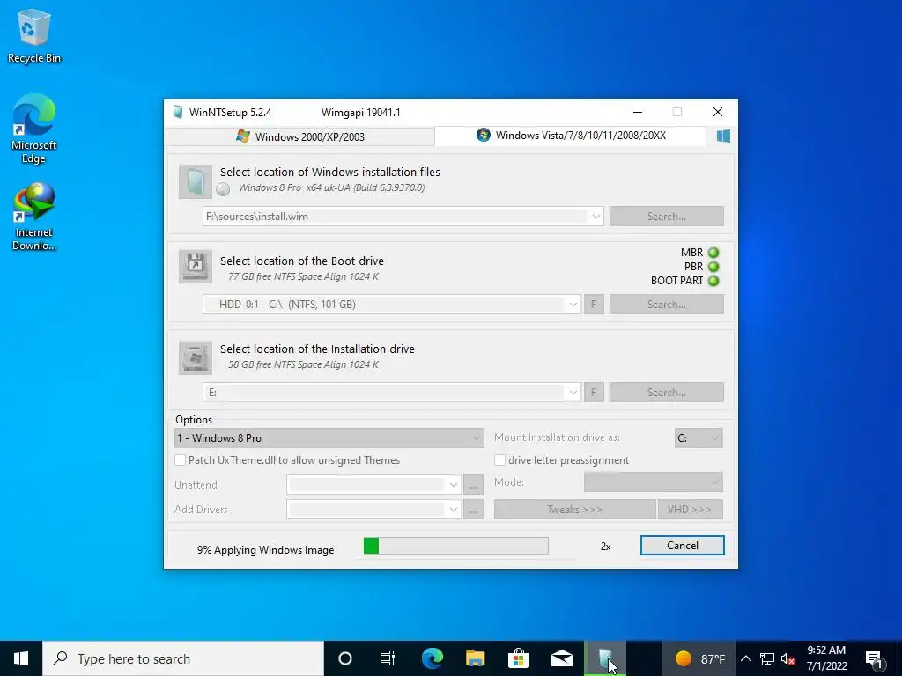Click the 77 GB free NTFS text
Screen dimensions: 902x676
(x=303, y=276)
